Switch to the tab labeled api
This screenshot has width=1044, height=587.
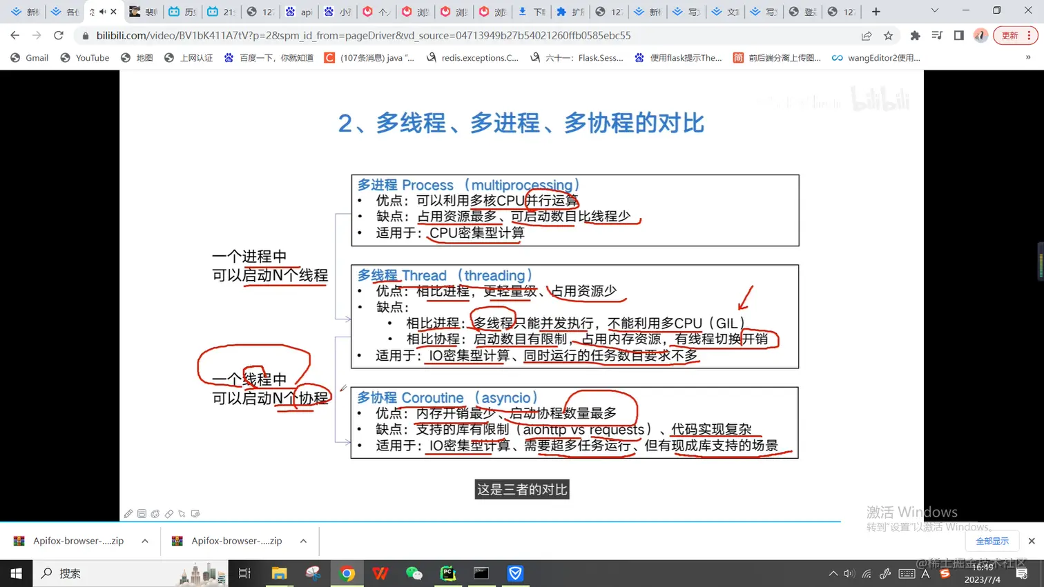click(300, 12)
